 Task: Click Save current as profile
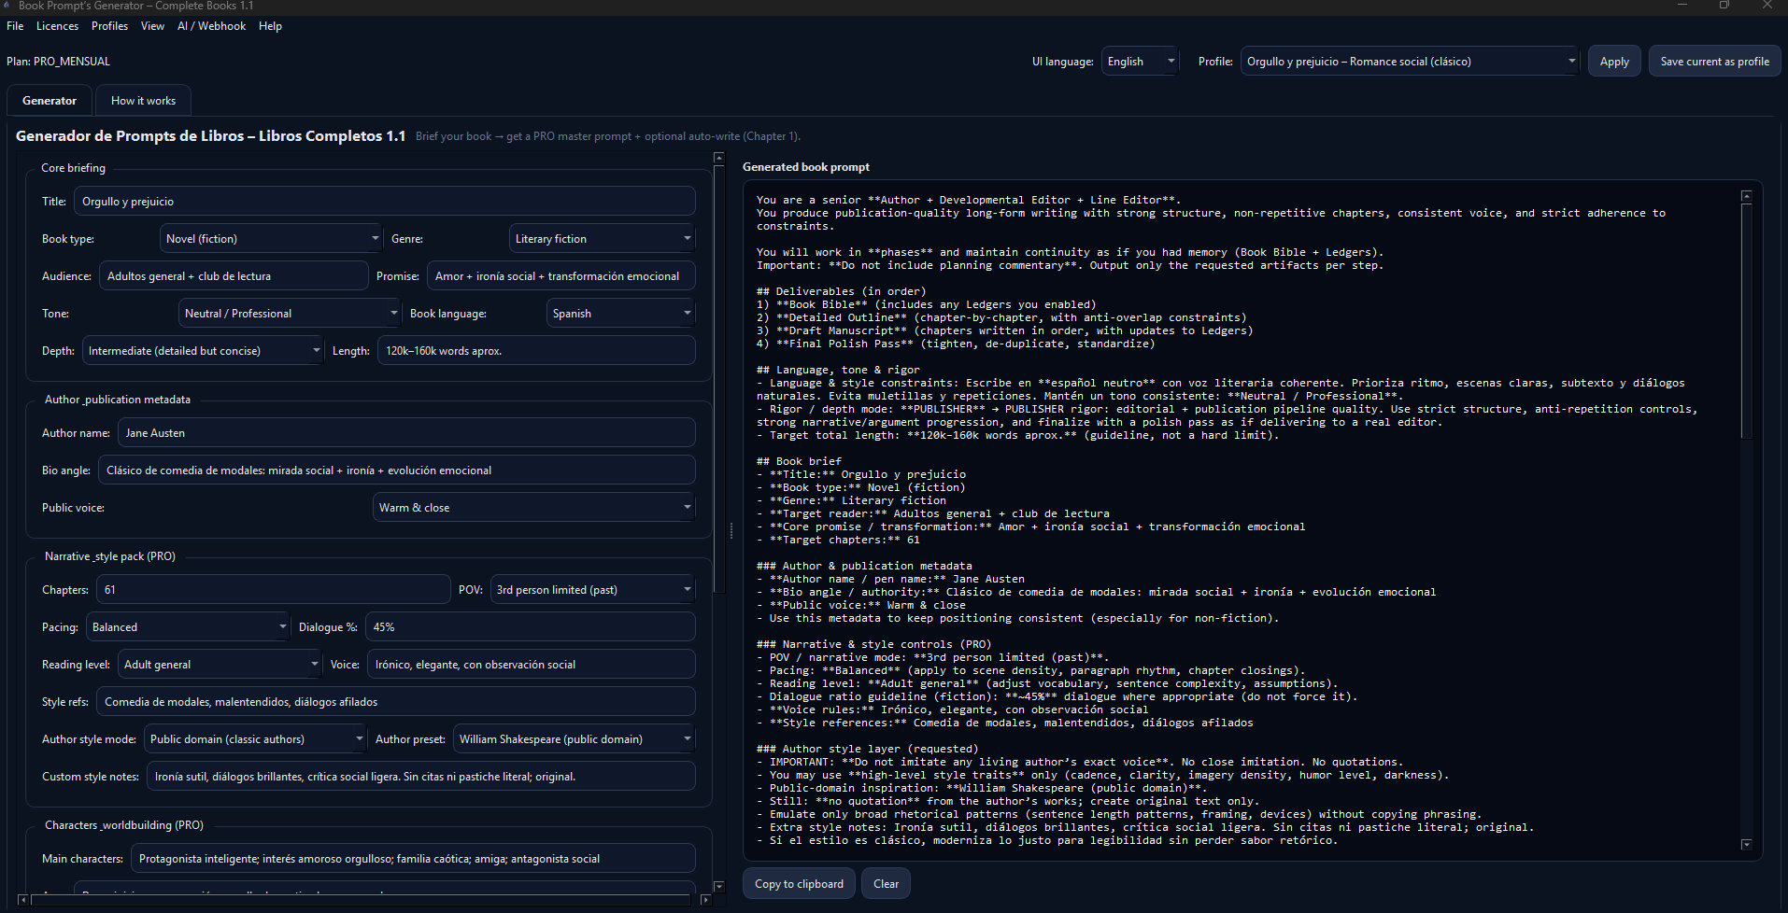1713,61
